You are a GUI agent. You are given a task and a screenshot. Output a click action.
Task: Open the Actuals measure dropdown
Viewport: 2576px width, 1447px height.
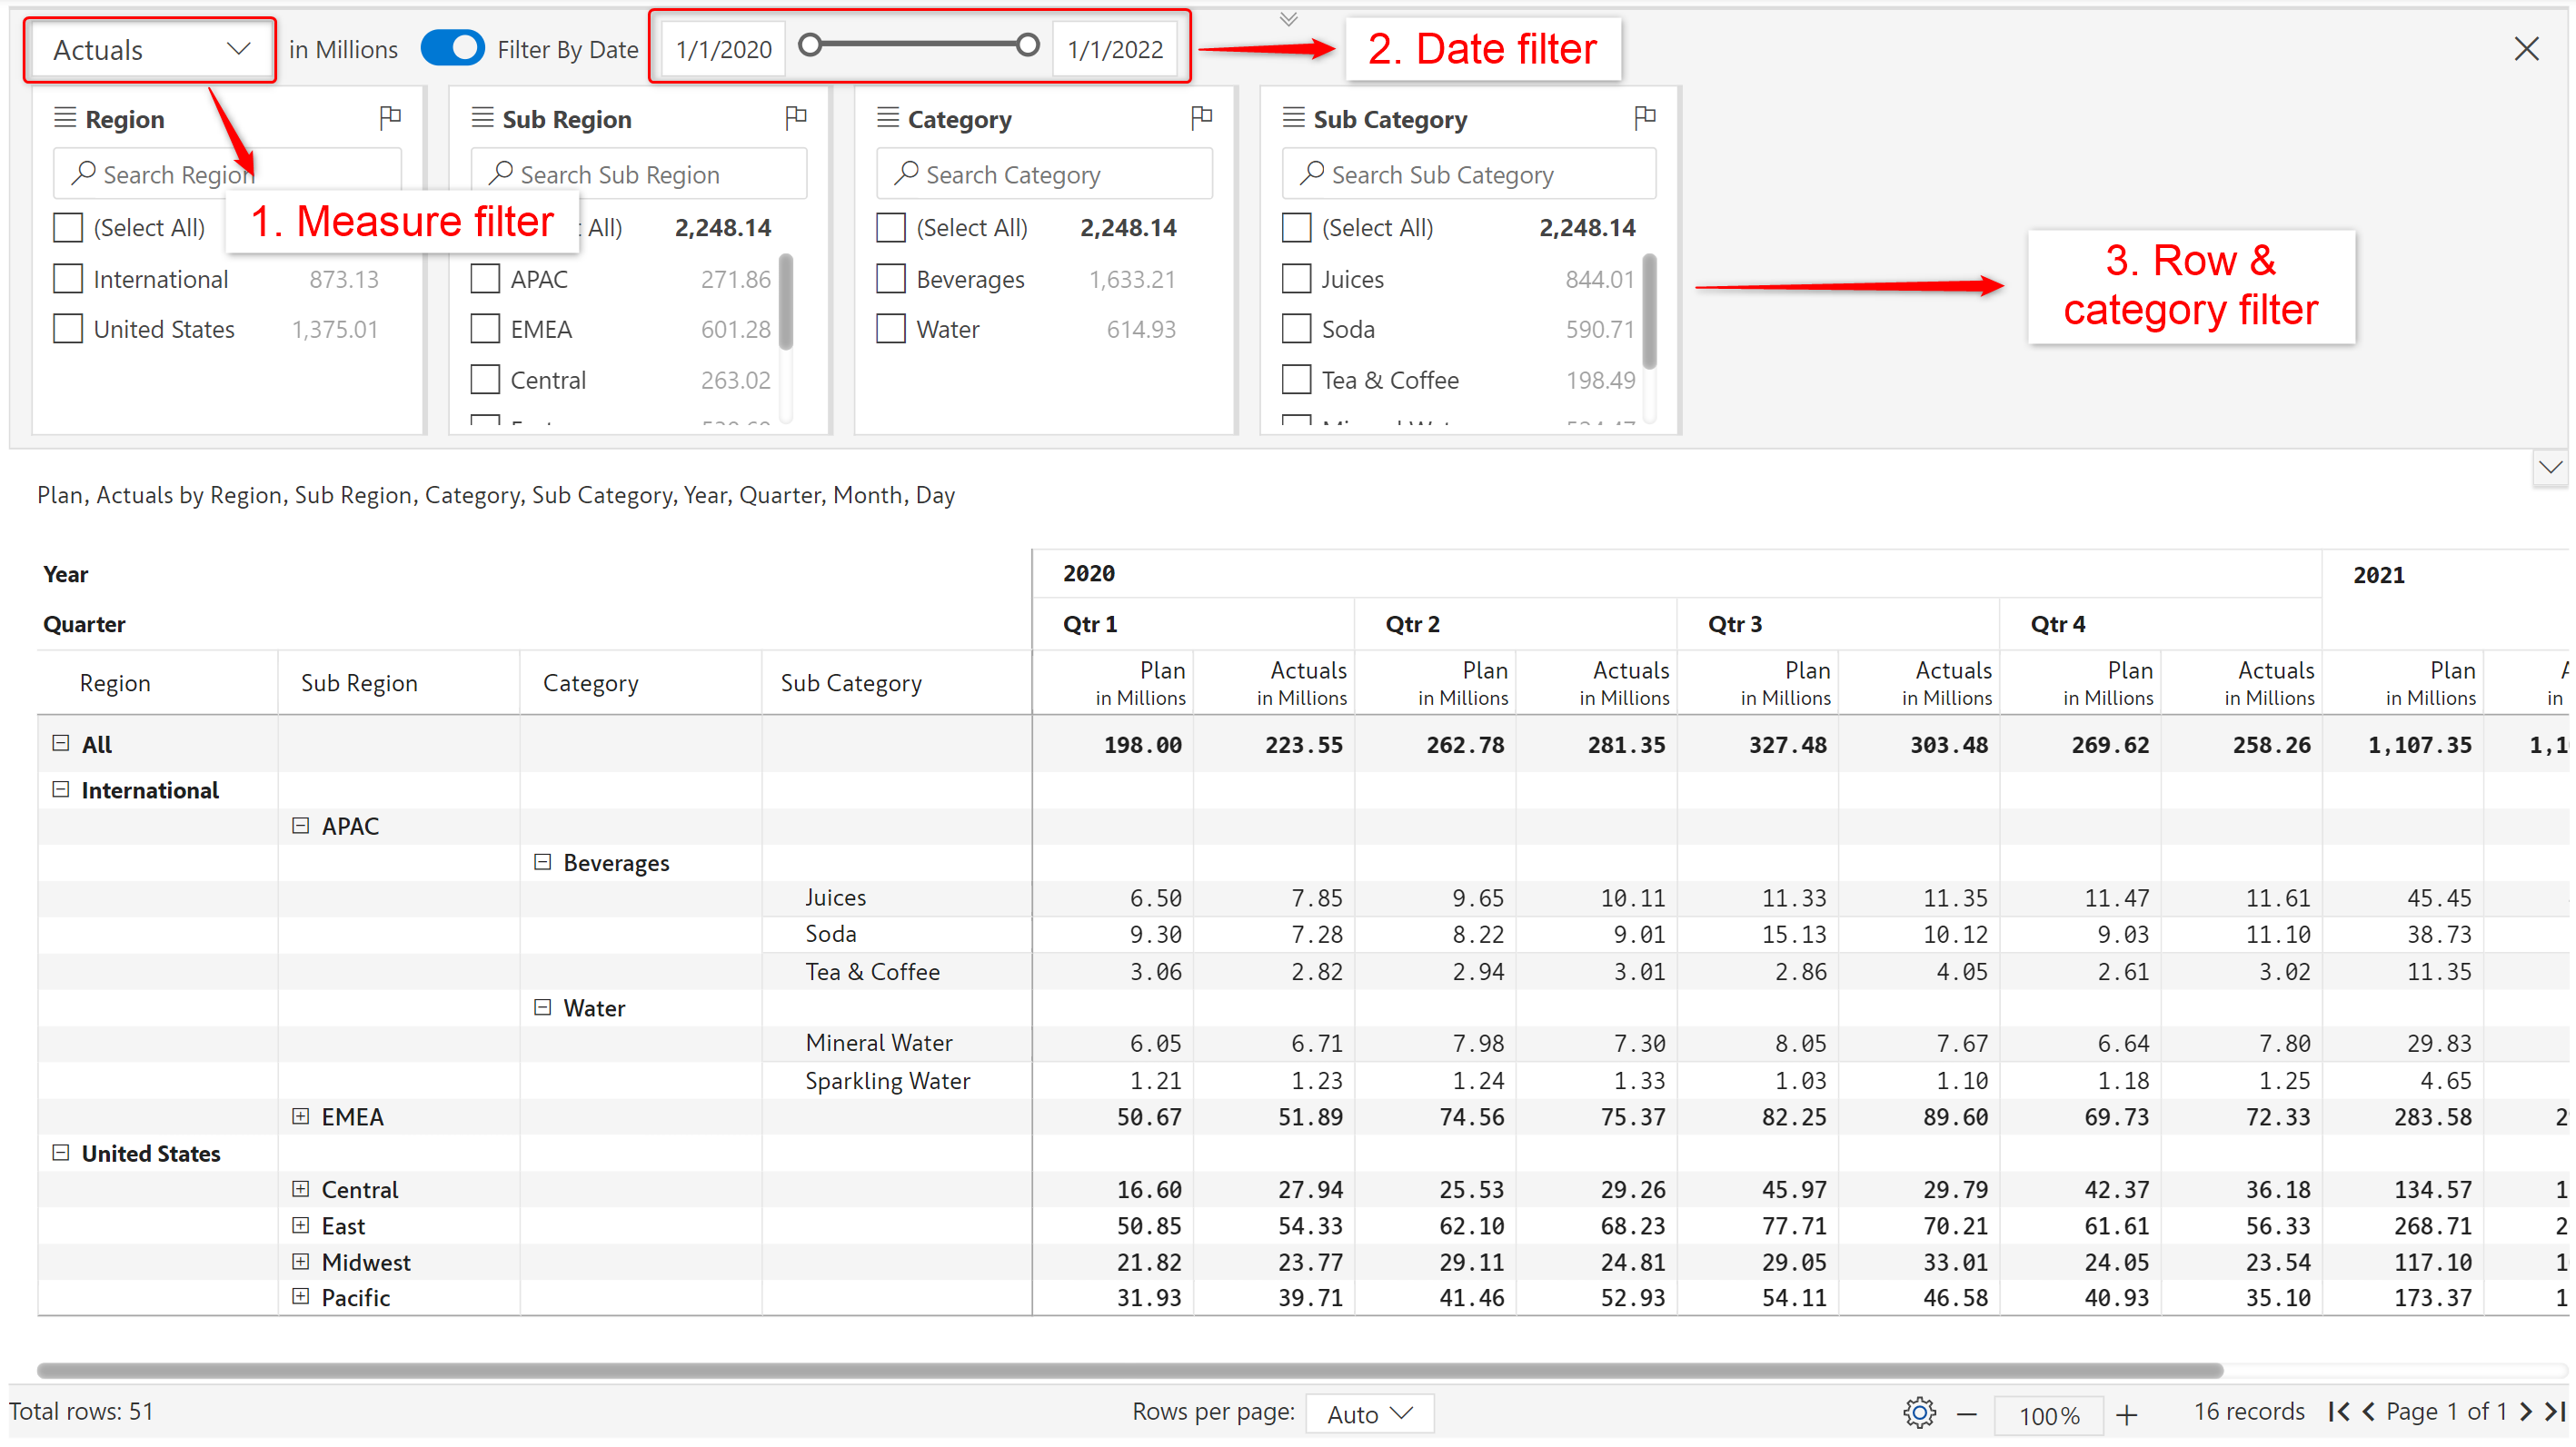tap(150, 49)
